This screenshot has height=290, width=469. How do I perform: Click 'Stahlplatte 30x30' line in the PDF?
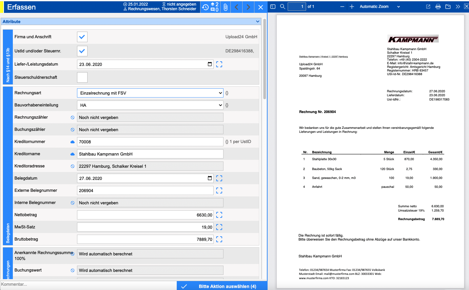324,159
